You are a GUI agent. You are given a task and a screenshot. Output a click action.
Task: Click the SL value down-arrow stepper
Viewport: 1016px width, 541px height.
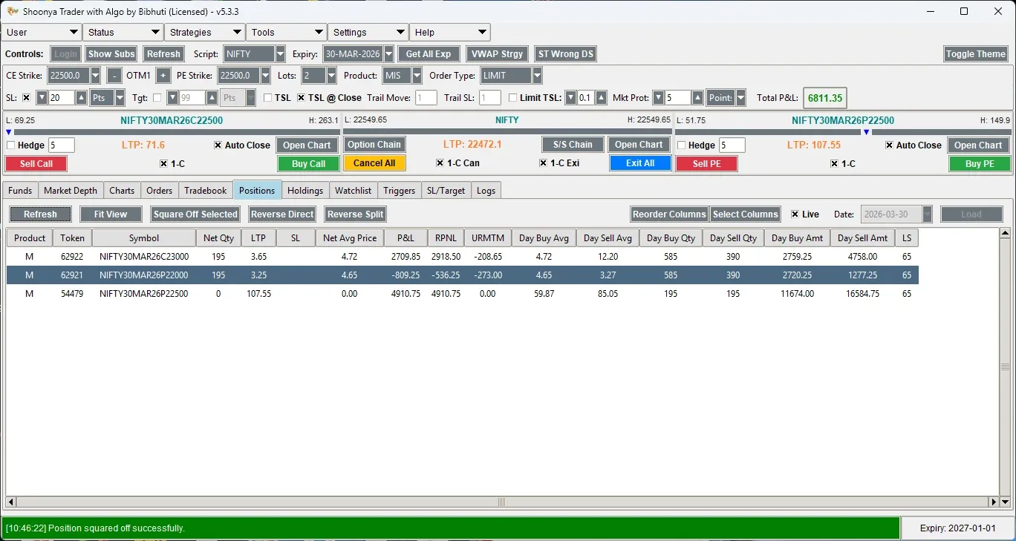tap(42, 98)
